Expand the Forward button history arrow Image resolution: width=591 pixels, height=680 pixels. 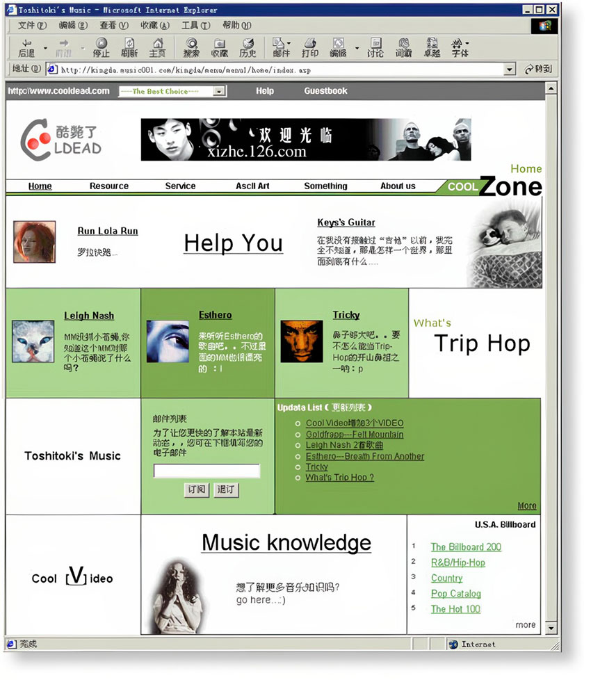click(x=82, y=48)
